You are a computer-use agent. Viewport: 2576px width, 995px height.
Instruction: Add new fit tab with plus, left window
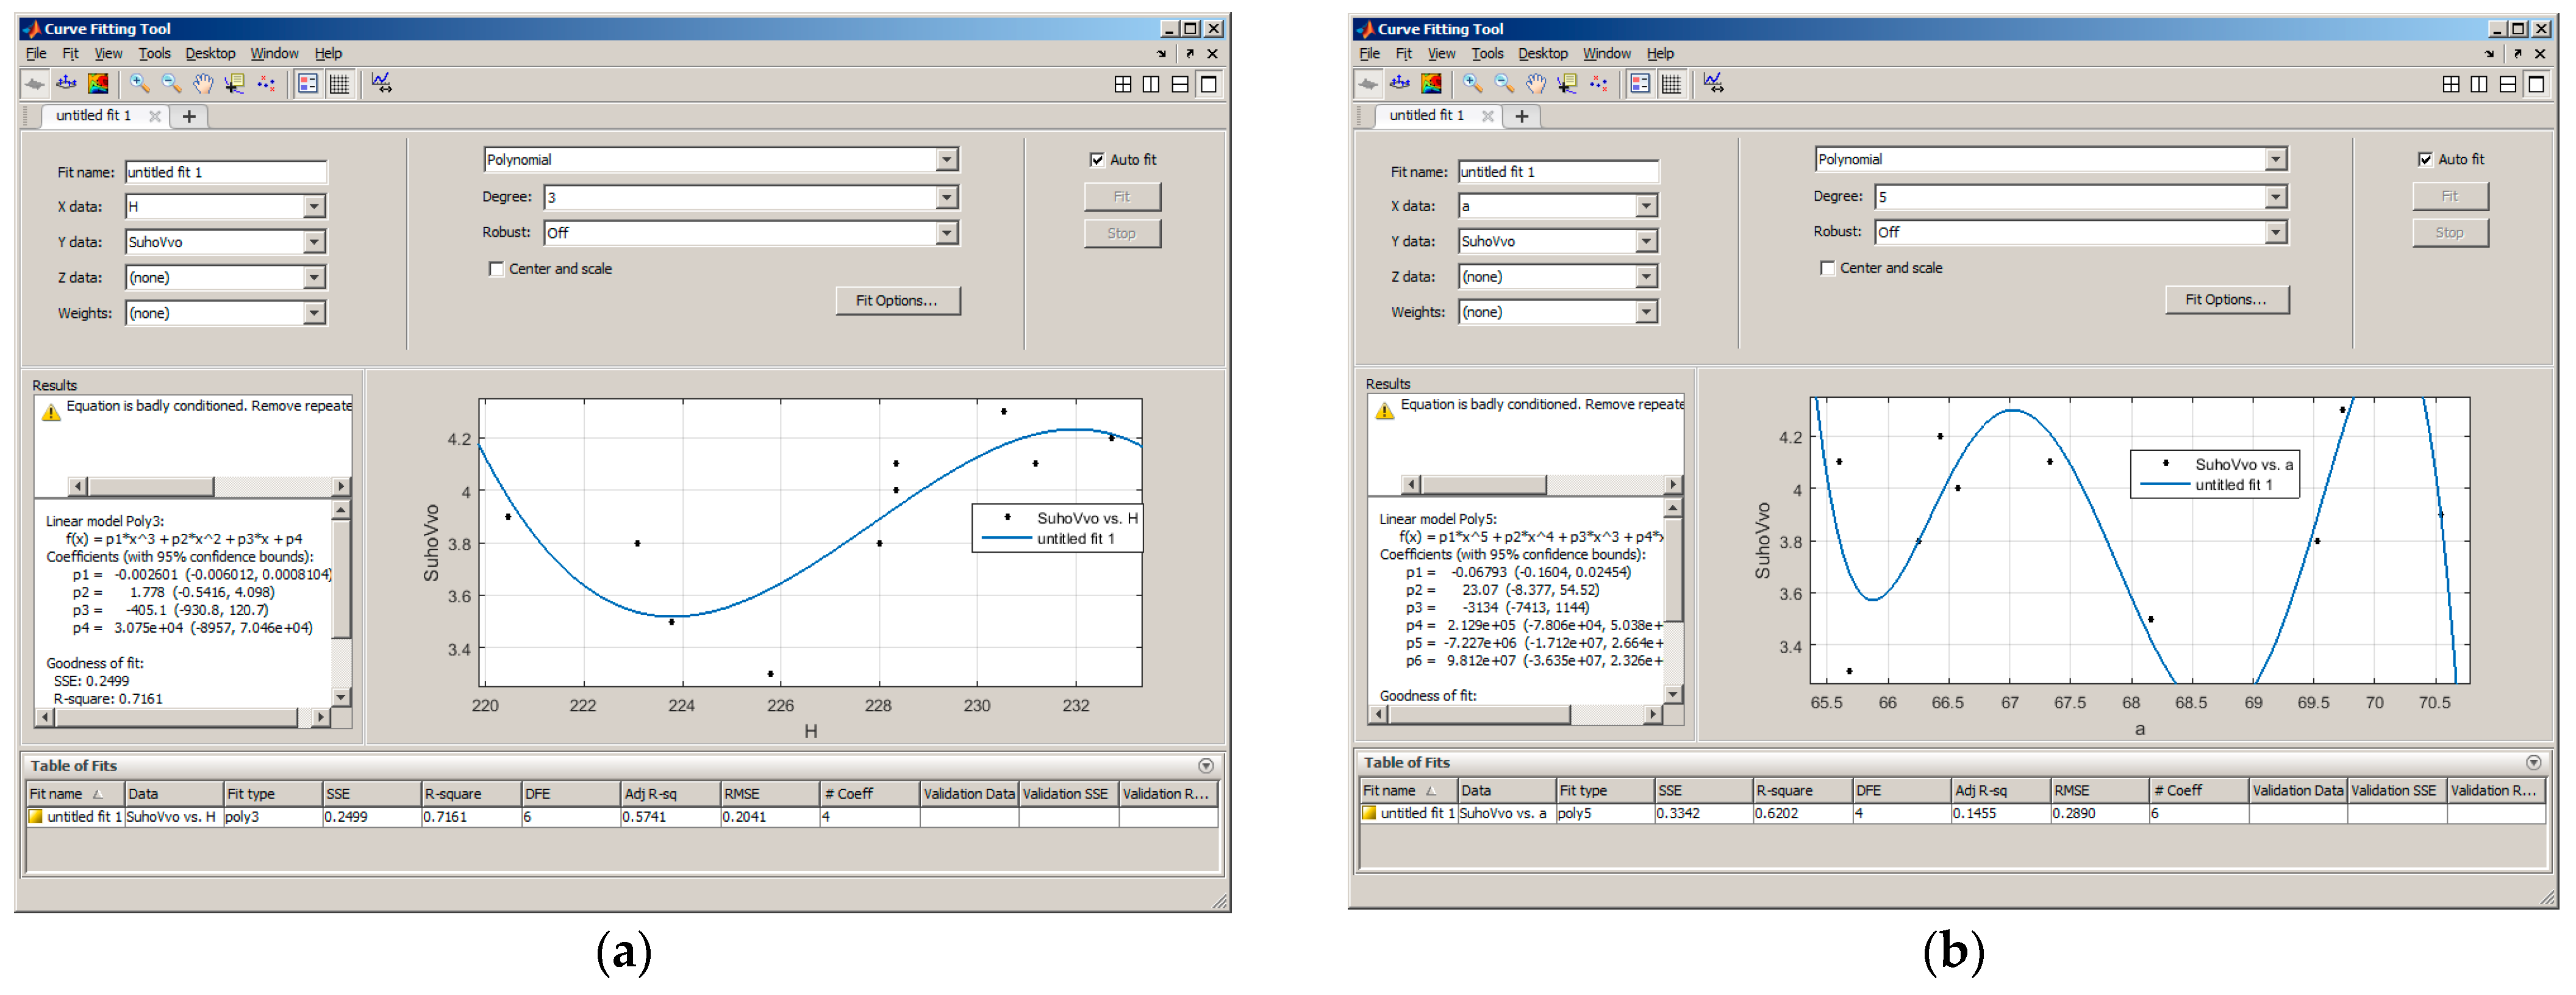(189, 117)
